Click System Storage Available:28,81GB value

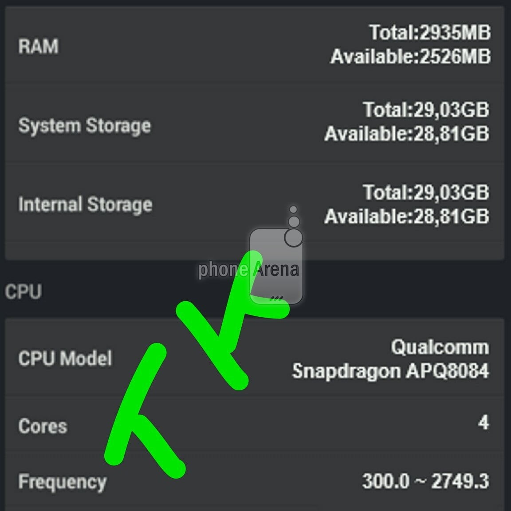[406, 134]
